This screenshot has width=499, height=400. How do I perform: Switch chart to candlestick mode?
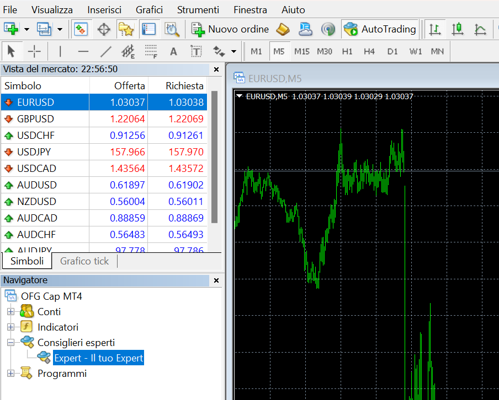458,29
